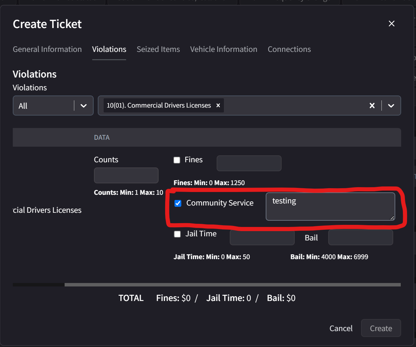This screenshot has height=347, width=416.
Task: Switch to General Information tab
Action: pyautogui.click(x=47, y=49)
